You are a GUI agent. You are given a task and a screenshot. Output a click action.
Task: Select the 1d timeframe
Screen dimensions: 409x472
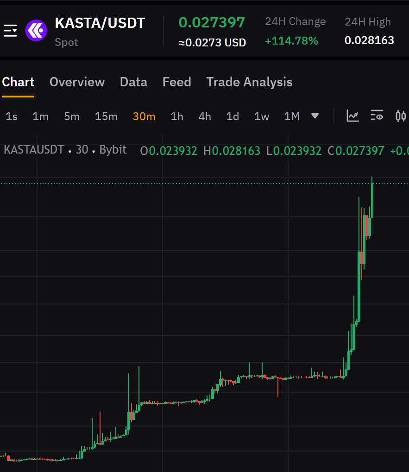point(233,116)
